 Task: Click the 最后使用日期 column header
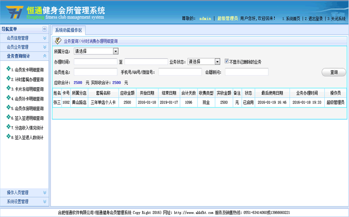point(272,93)
